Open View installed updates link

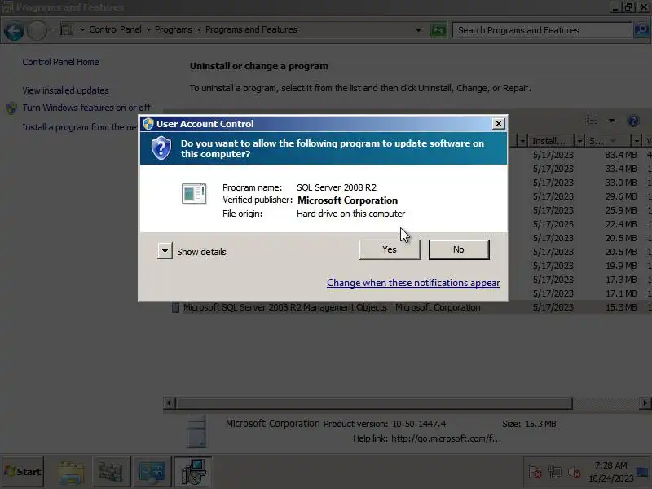pyautogui.click(x=66, y=90)
